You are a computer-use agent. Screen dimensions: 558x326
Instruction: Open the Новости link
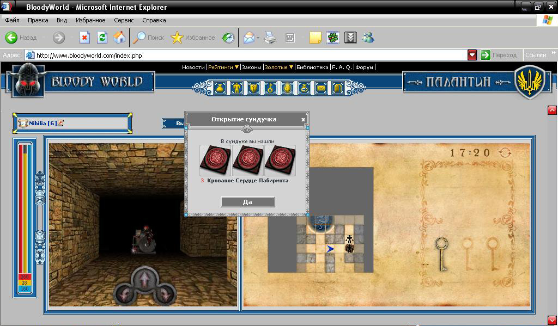click(193, 67)
